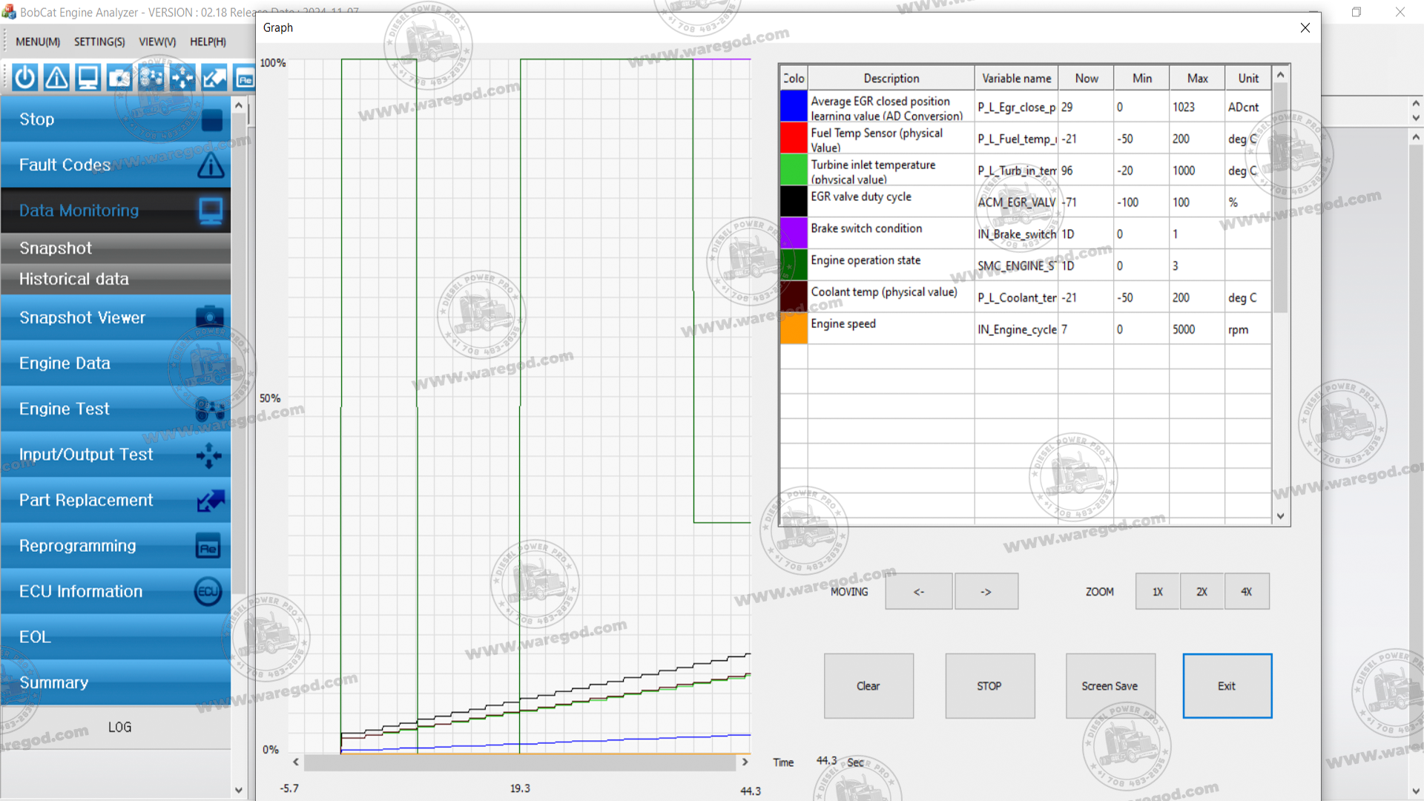Click the power icon in toolbar

[x=25, y=77]
